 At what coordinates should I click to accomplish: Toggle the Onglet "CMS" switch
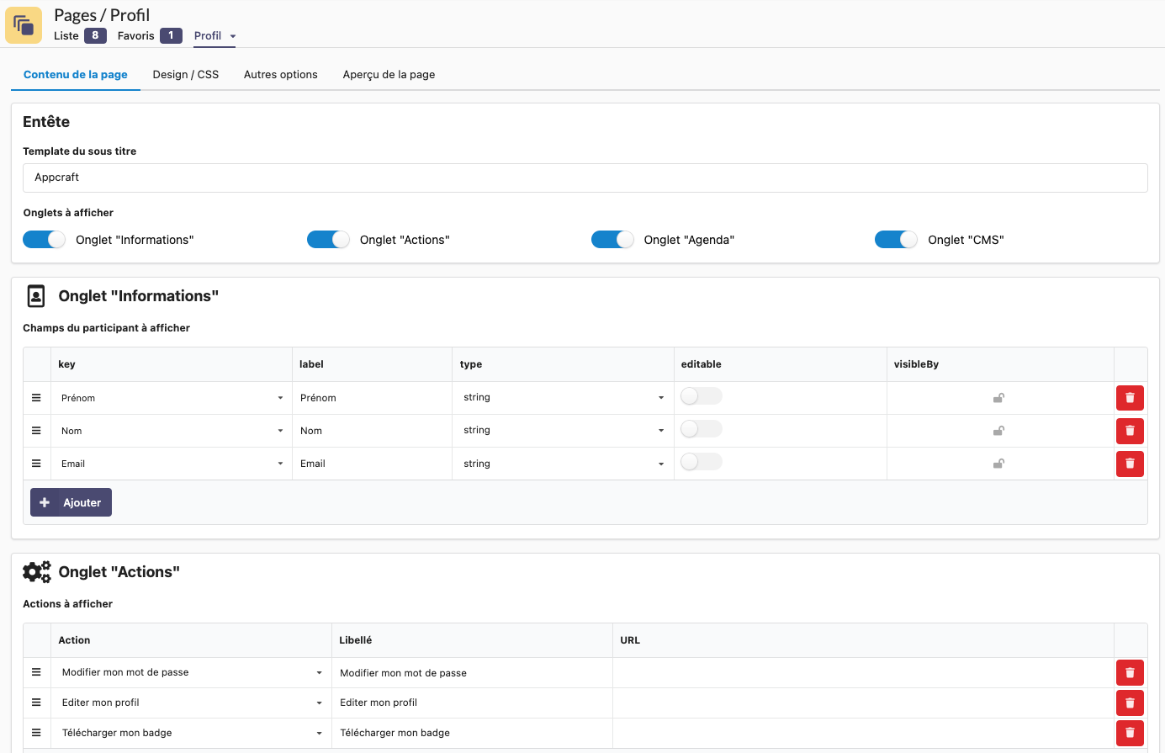(x=896, y=240)
